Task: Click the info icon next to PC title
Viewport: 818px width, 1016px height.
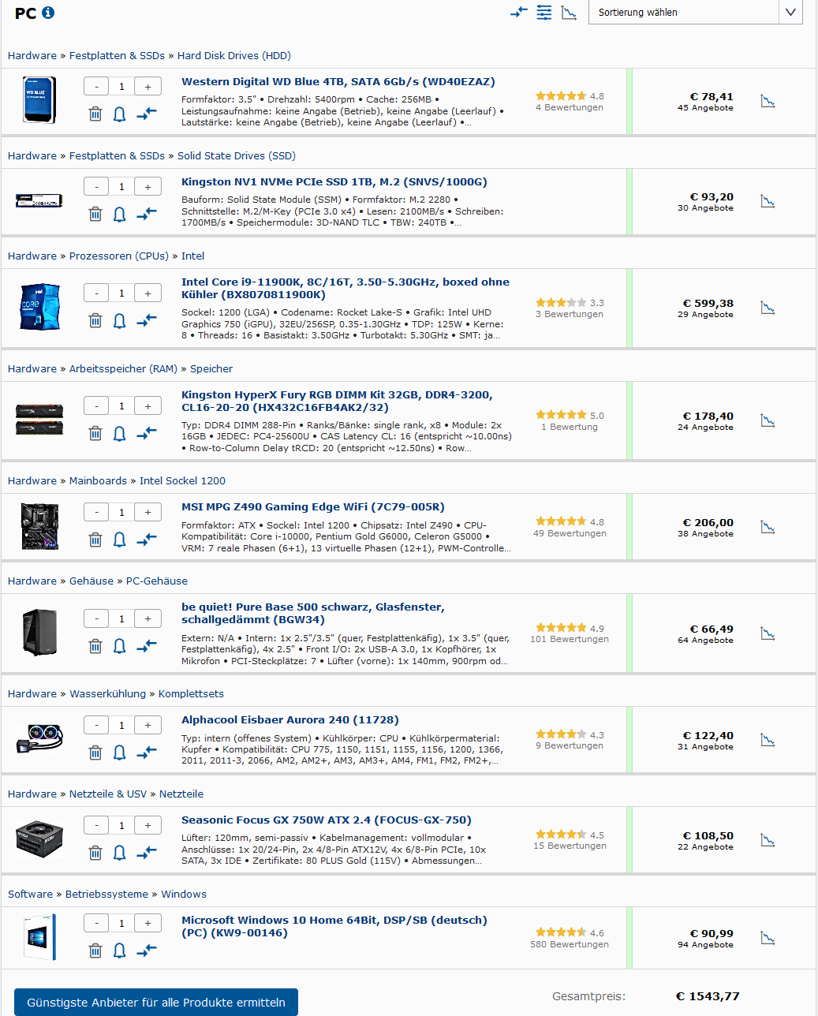Action: 48,13
